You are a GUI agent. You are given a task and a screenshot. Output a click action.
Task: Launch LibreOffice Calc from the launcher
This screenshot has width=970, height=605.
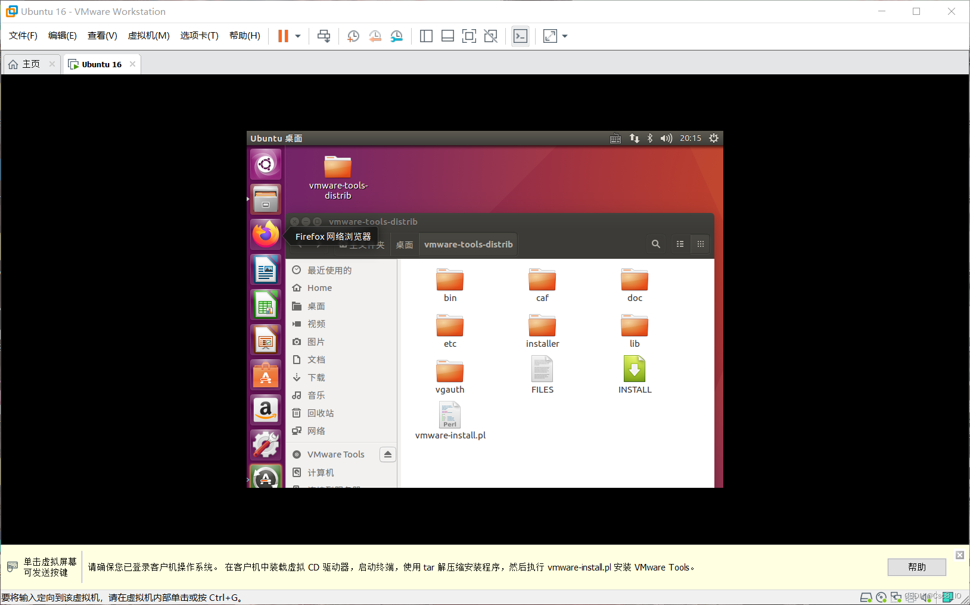(x=266, y=305)
